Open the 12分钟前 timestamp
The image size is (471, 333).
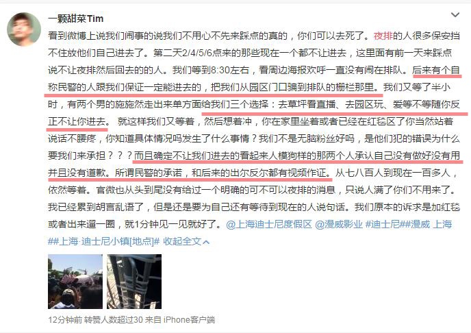click(65, 319)
